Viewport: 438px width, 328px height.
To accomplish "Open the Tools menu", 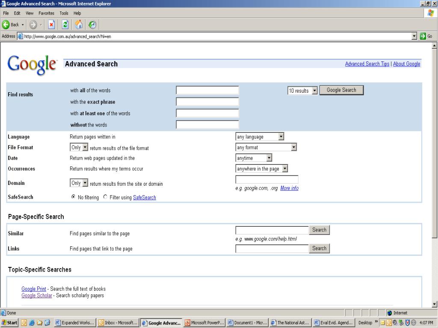I will (x=64, y=13).
